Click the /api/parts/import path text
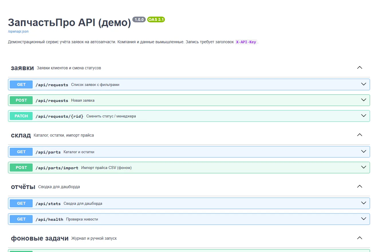 57,168
